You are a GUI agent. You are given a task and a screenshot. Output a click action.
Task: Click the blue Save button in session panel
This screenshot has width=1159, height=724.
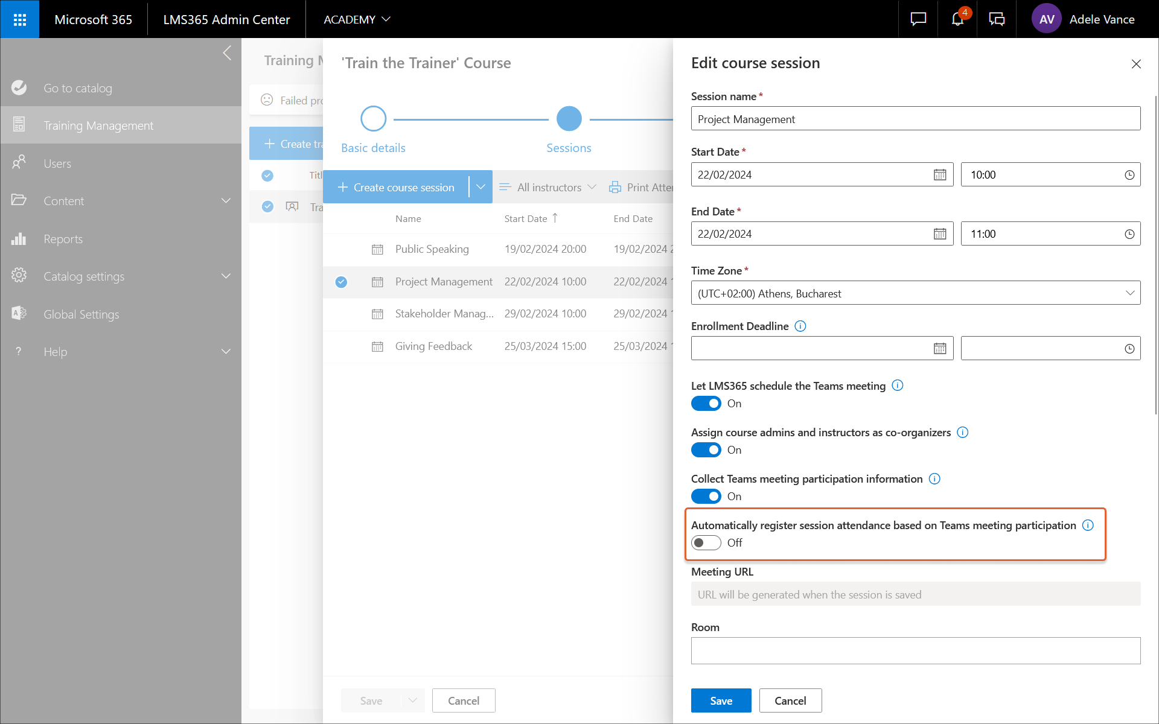721,700
